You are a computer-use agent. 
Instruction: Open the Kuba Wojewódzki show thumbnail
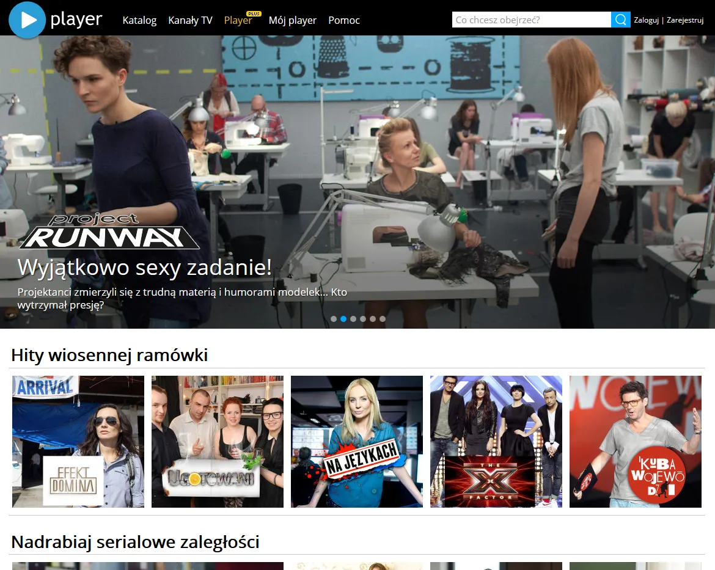coord(635,442)
